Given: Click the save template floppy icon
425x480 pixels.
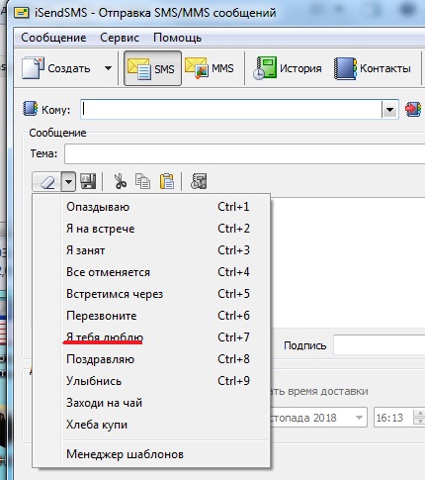Looking at the screenshot, I should point(88,181).
